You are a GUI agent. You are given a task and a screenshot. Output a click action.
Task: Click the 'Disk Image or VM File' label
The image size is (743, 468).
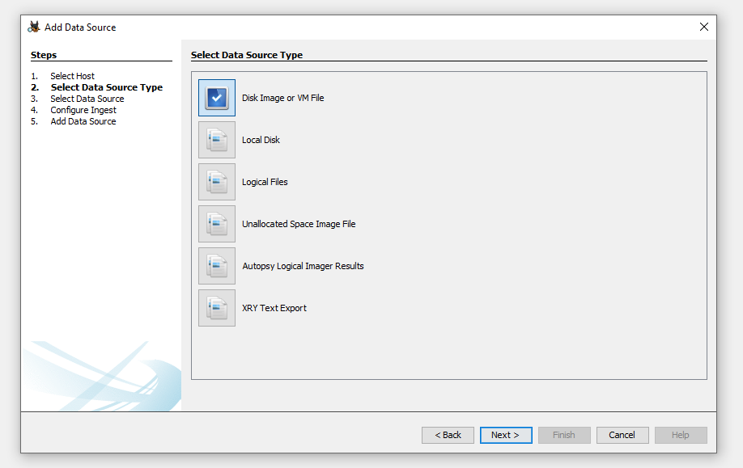283,98
